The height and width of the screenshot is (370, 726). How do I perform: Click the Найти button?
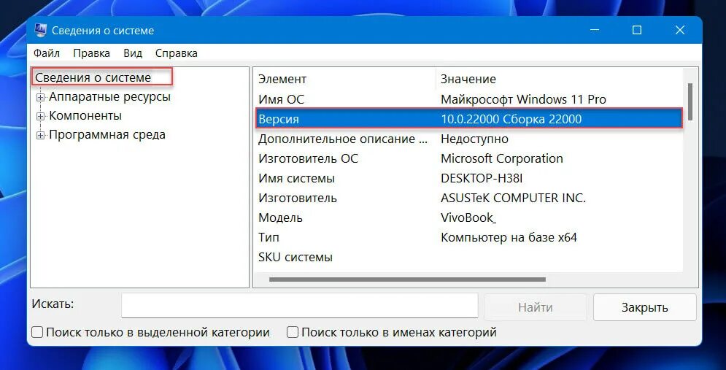coord(536,307)
